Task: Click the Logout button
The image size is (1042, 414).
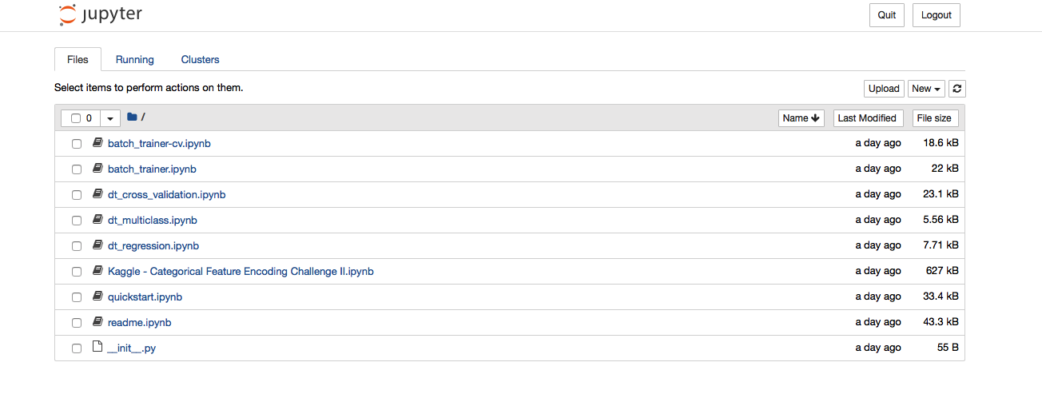Action: click(x=936, y=15)
